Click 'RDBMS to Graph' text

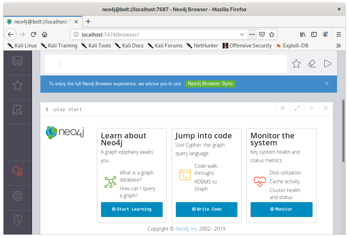pyautogui.click(x=205, y=185)
